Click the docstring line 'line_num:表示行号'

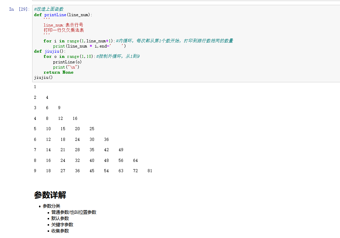tap(63, 25)
